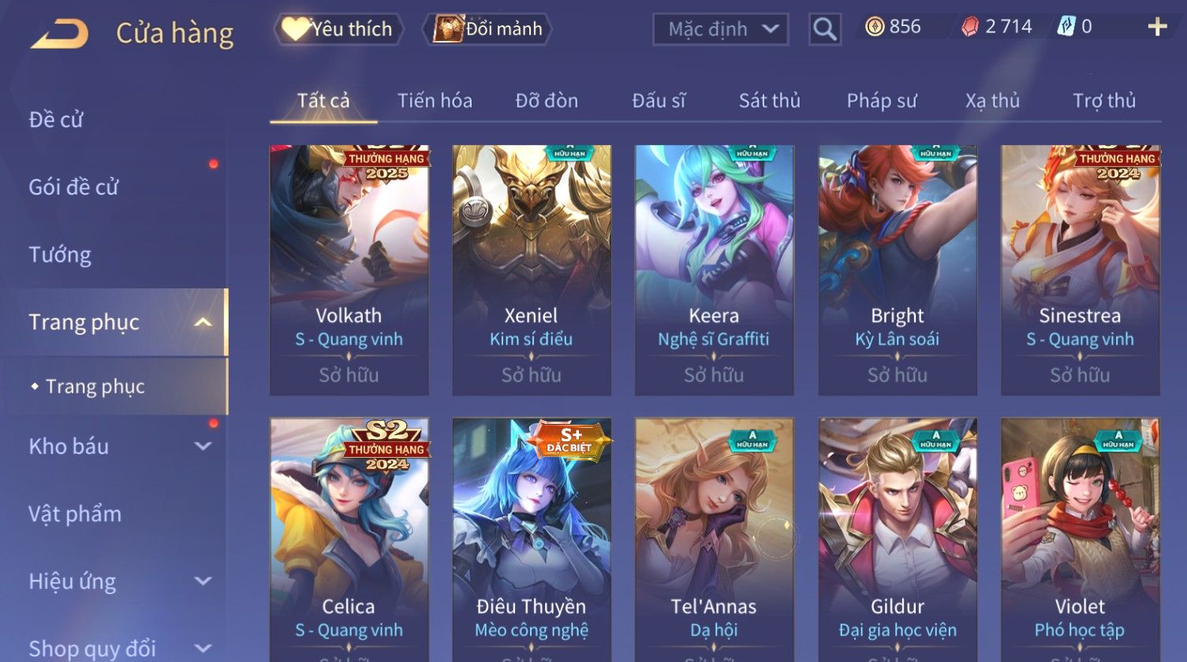Click the golden back arrow icon
Image resolution: width=1187 pixels, height=662 pixels.
[59, 34]
